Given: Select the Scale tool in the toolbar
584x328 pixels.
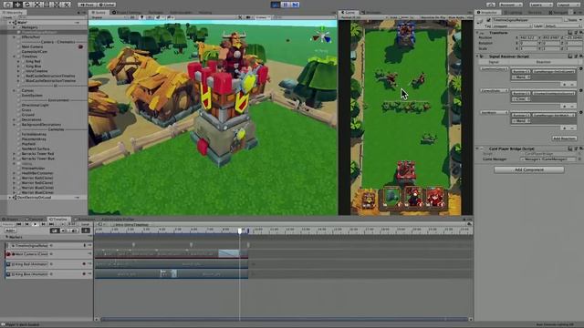Looking at the screenshot, I should click(36, 5).
